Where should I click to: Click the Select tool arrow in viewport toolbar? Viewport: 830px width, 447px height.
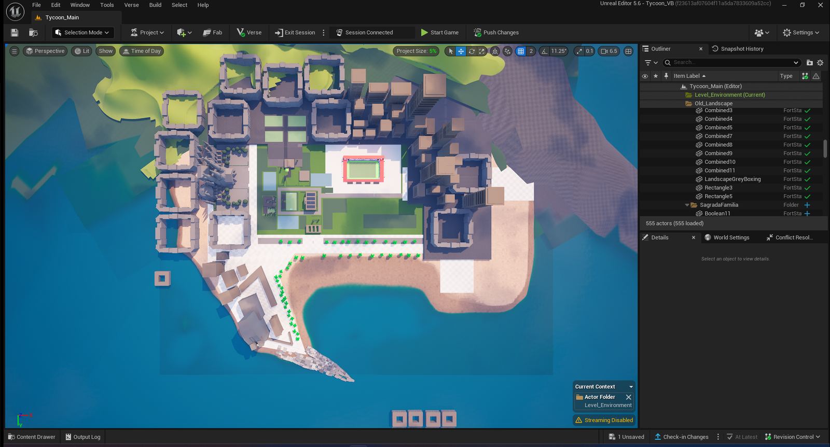point(450,51)
